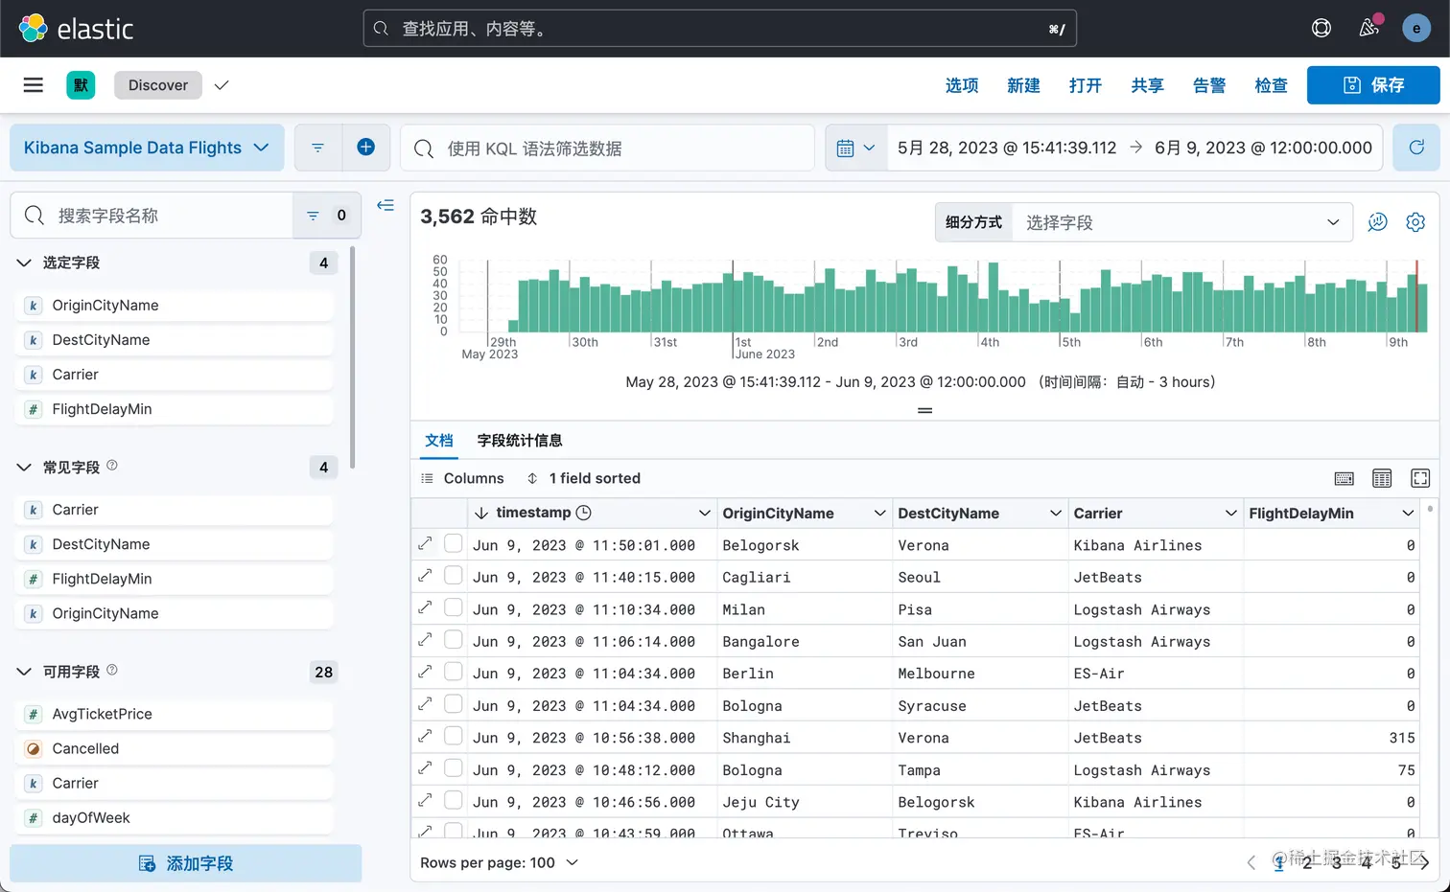Click the Discover breadcrumb badge

(158, 85)
